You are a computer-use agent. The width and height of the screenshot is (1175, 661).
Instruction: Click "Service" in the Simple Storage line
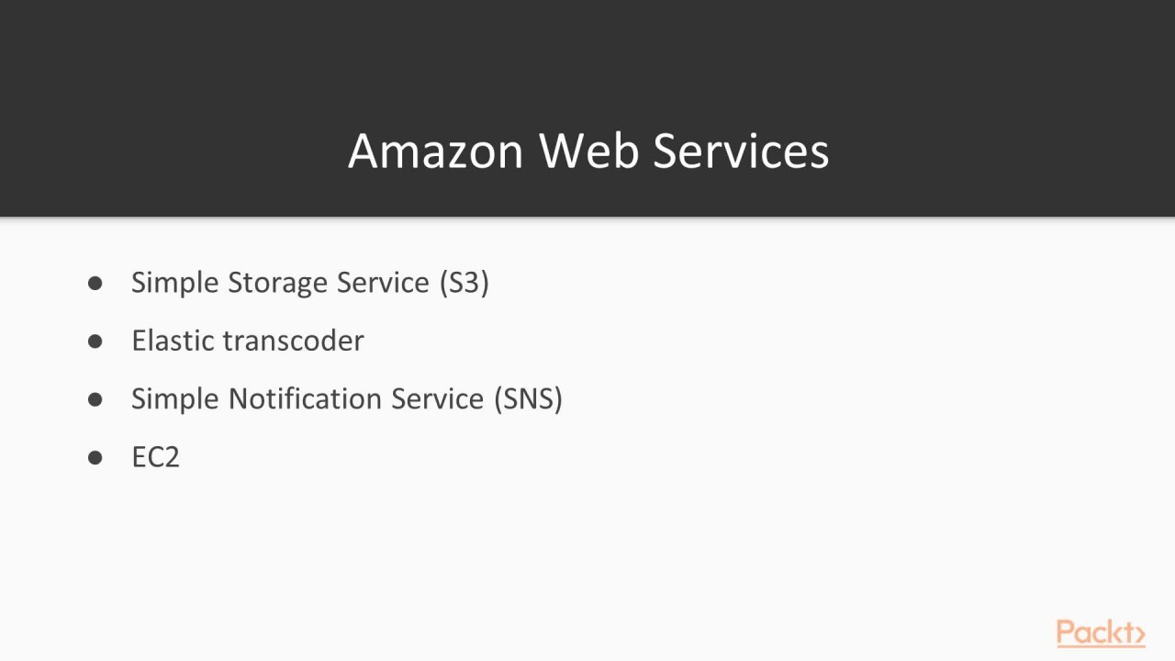tap(383, 283)
